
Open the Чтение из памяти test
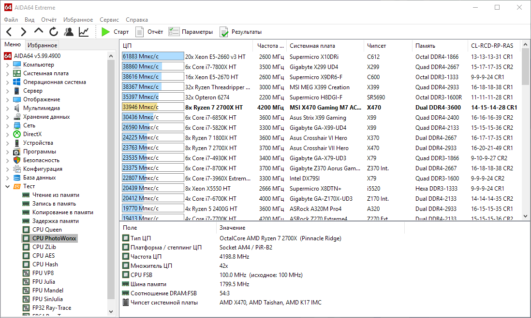click(56, 195)
